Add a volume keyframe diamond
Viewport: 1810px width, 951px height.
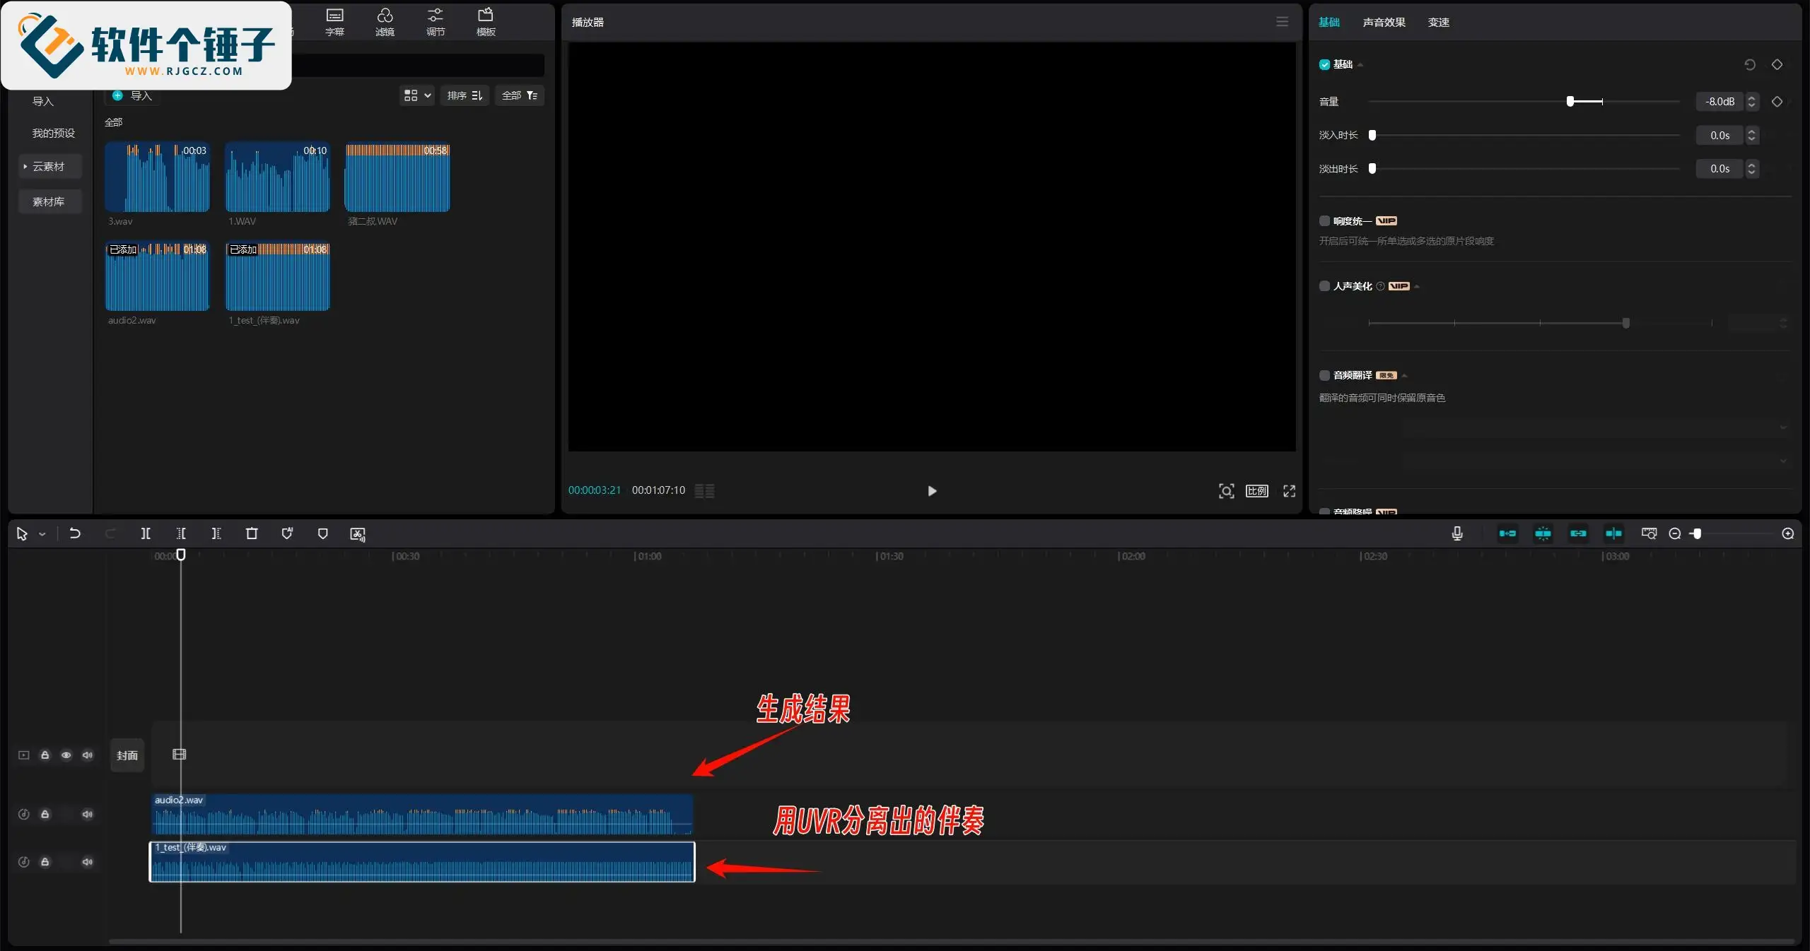[1777, 102]
